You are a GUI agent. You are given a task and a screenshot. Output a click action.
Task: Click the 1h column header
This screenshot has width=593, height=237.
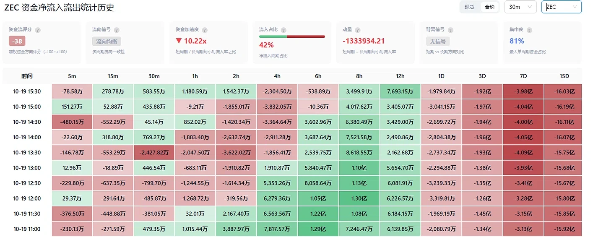click(195, 76)
